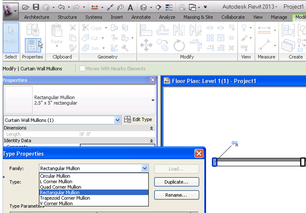306x213 pixels.
Task: Click the Duplicate... button
Action: click(x=176, y=182)
